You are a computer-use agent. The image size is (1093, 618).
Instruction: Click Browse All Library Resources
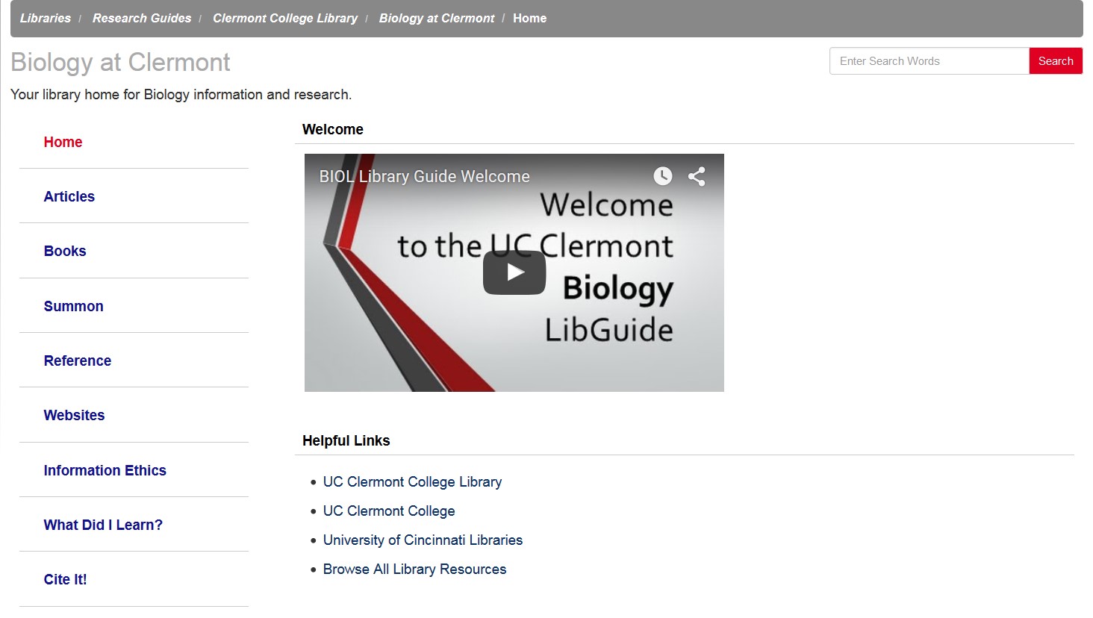pos(414,569)
